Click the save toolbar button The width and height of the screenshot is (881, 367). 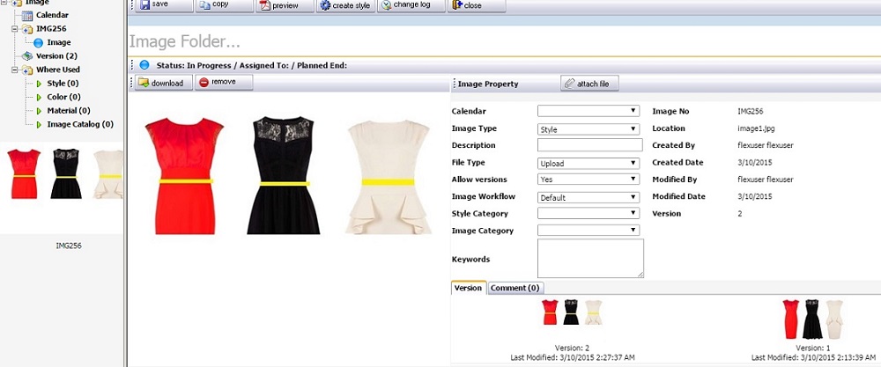point(164,5)
